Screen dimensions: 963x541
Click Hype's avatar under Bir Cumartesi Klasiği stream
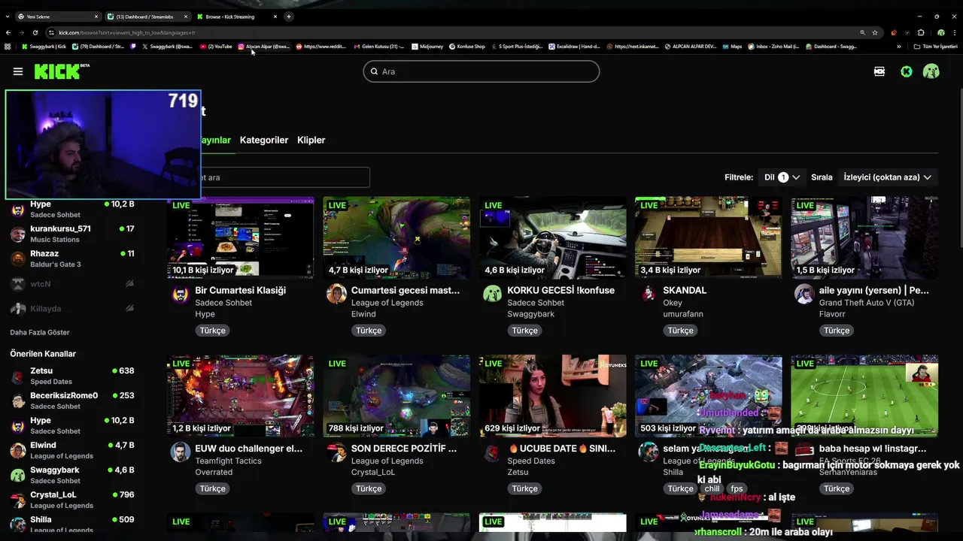pos(181,295)
